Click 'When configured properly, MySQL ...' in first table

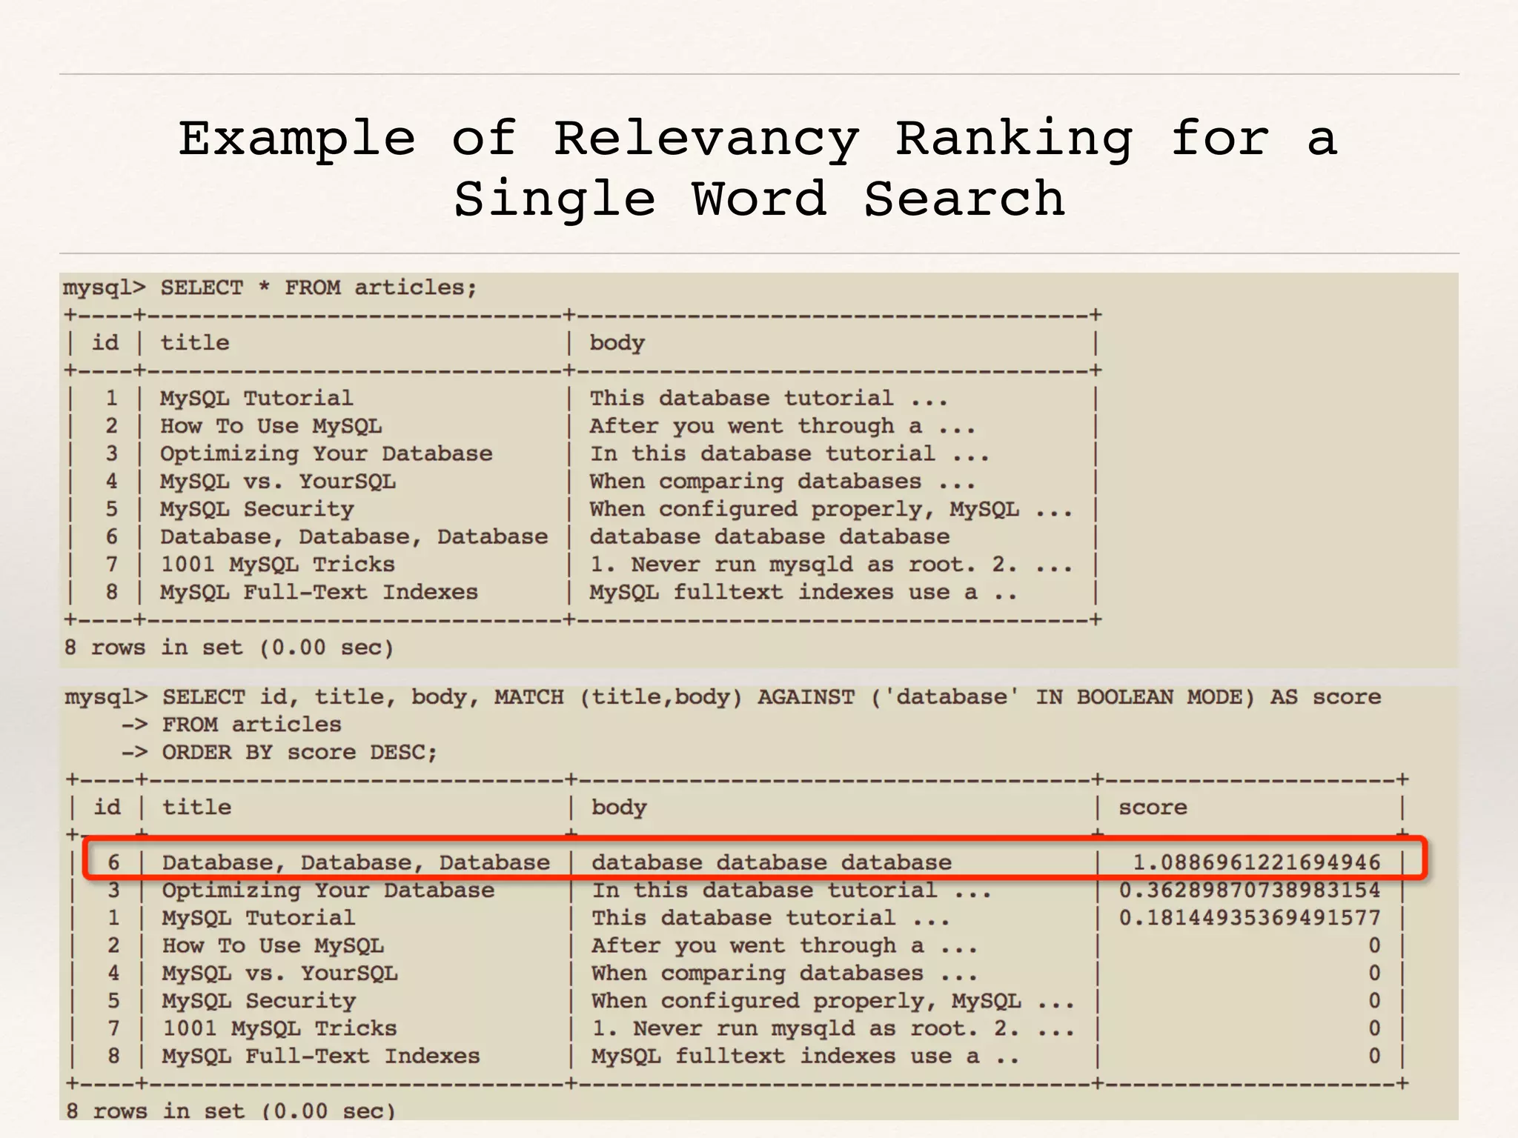click(x=831, y=509)
